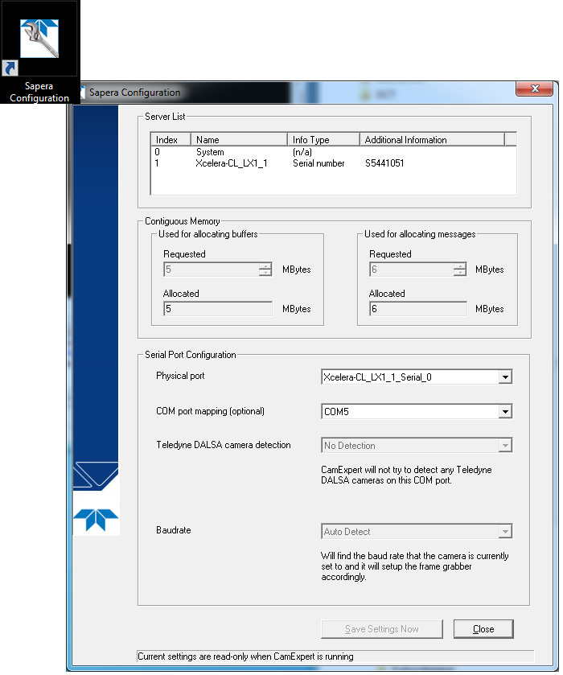The height and width of the screenshot is (675, 563).
Task: Select the System server row
Action: [x=210, y=152]
